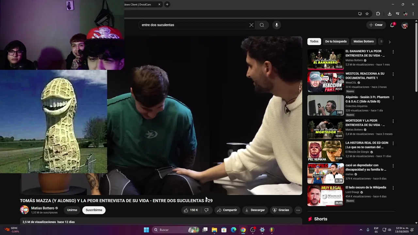Open 'La historia real de Ed Gein' title
418x235 pixels.
[x=367, y=145]
